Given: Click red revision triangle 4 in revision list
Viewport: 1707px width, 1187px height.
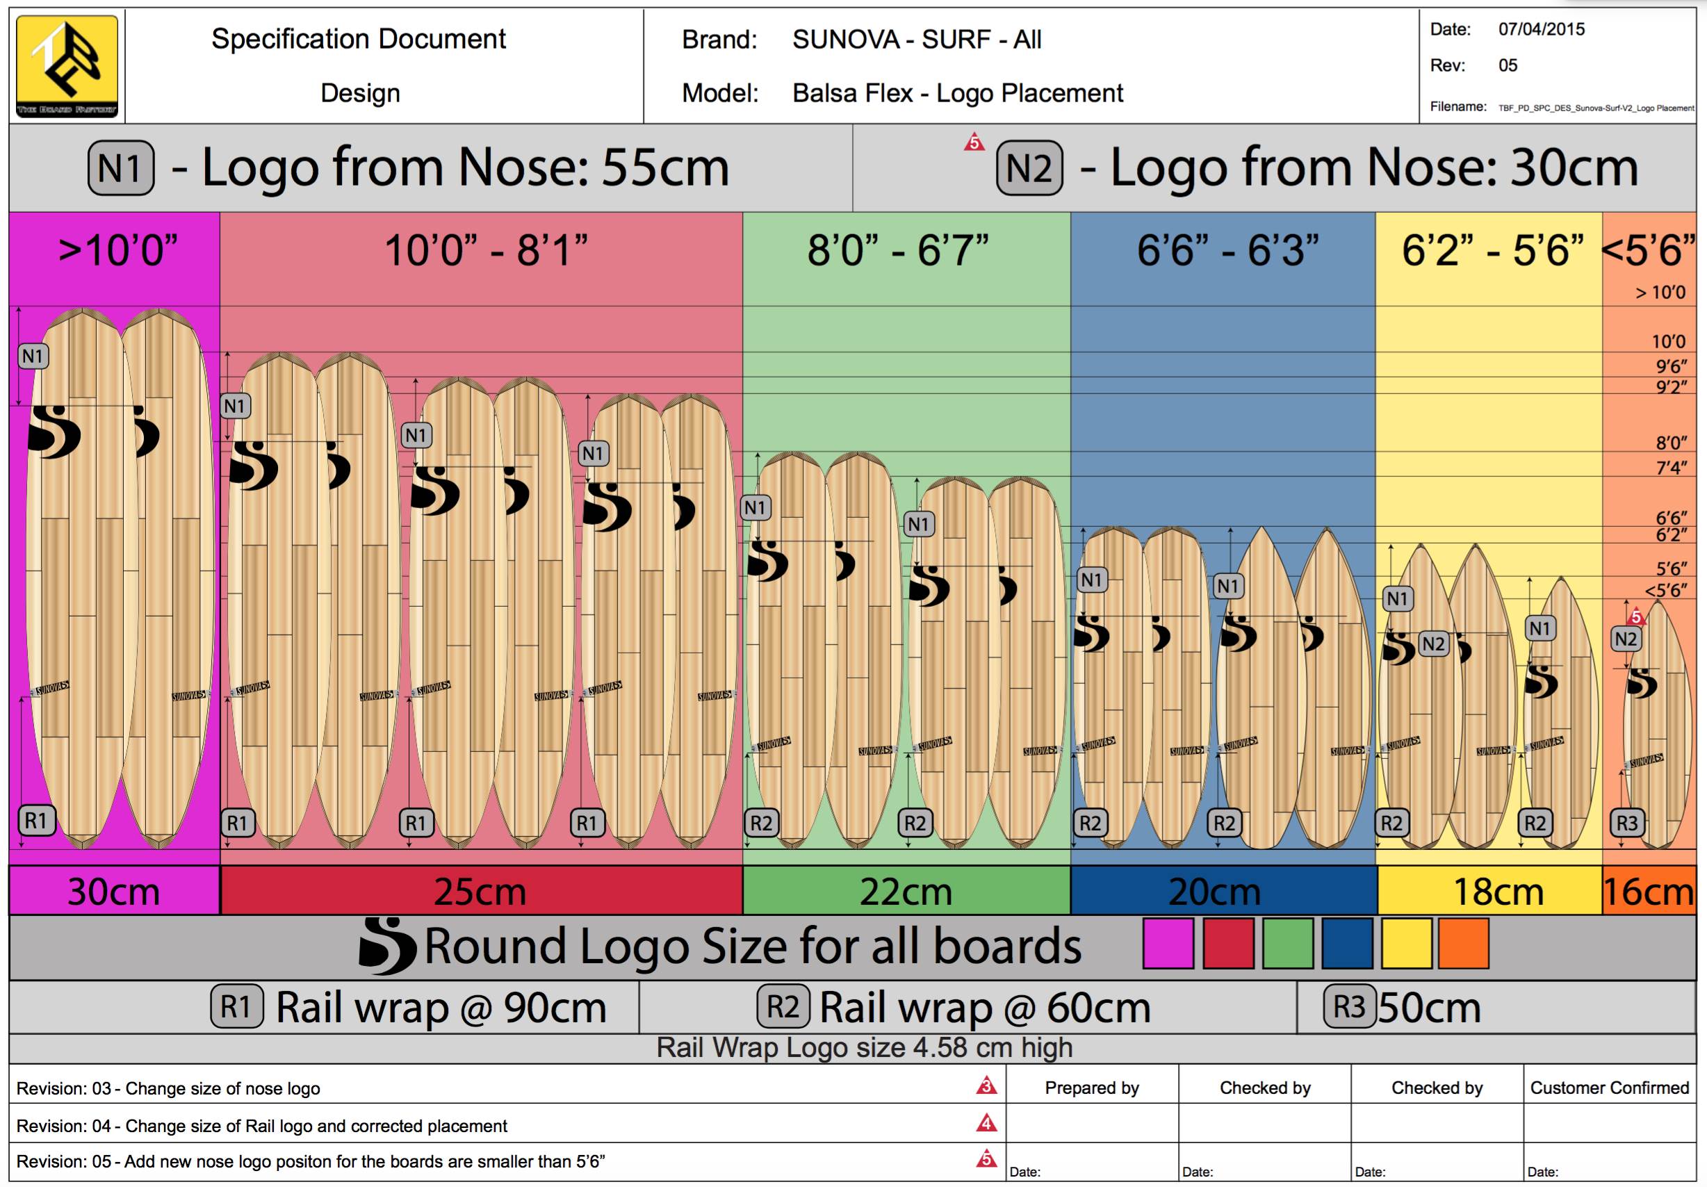Looking at the screenshot, I should pos(986,1123).
